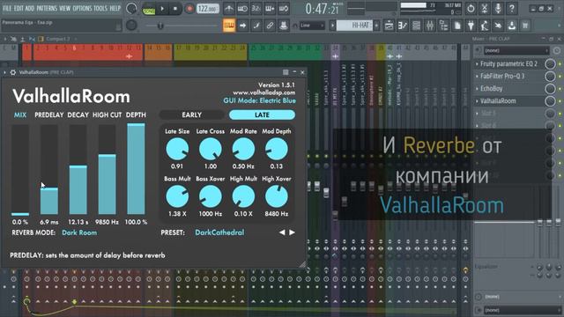Click the record button
The image size is (564, 317).
click(189, 9)
